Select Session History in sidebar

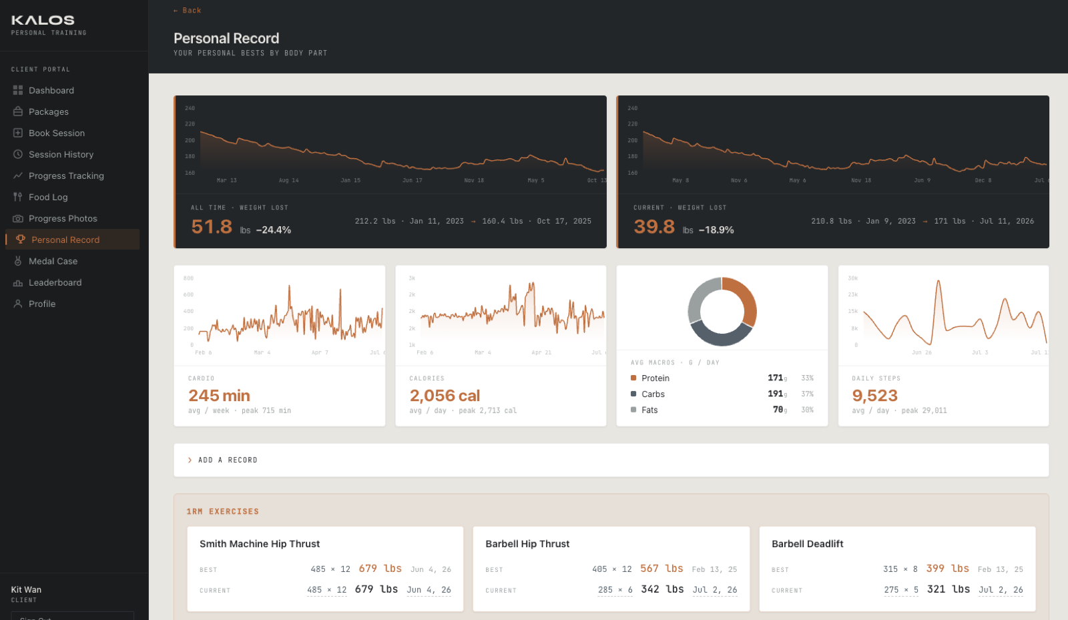(x=72, y=154)
